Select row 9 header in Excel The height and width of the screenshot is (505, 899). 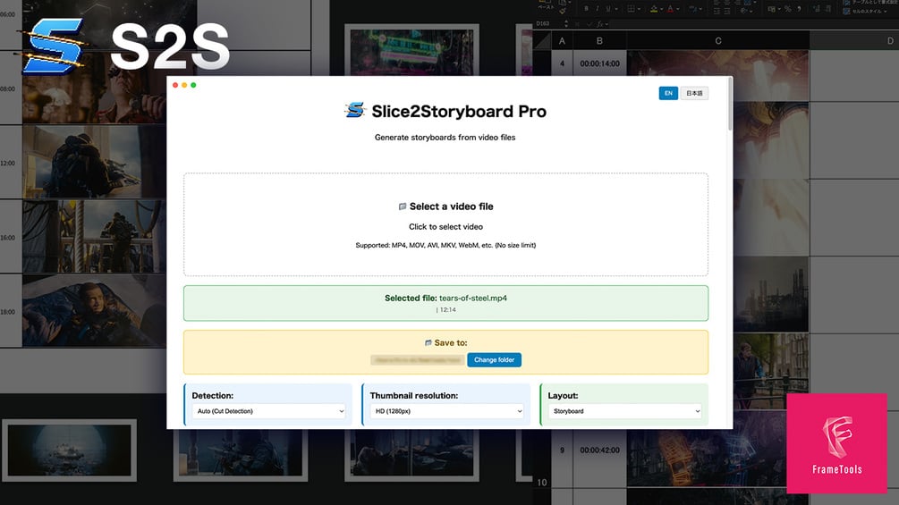(x=562, y=450)
